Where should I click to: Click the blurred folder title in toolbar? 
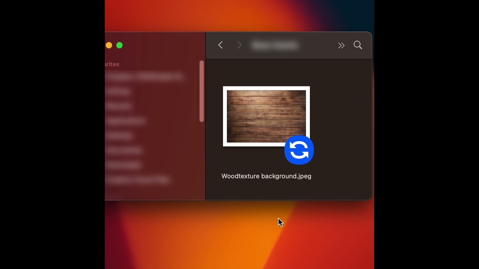click(275, 45)
